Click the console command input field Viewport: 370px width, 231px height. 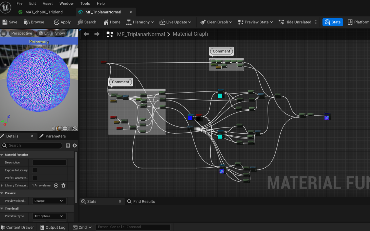133,227
